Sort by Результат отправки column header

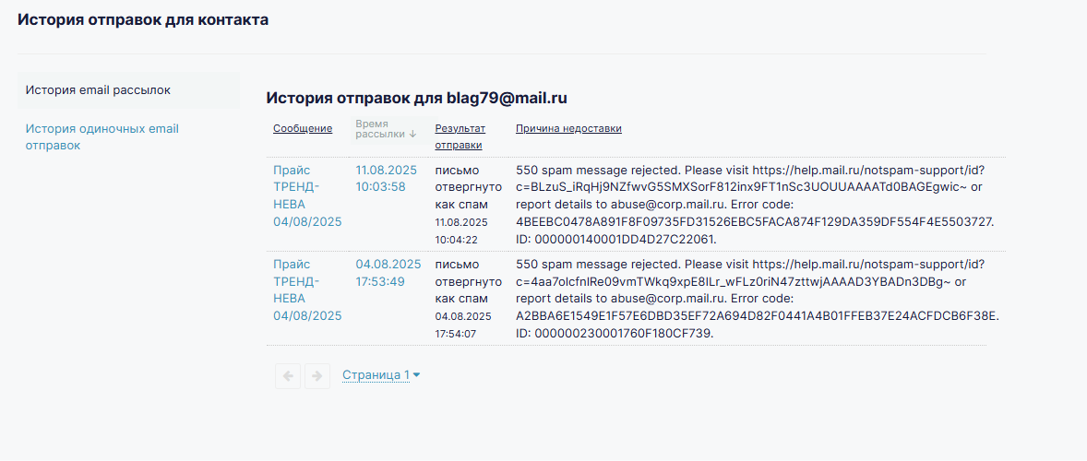(x=460, y=136)
